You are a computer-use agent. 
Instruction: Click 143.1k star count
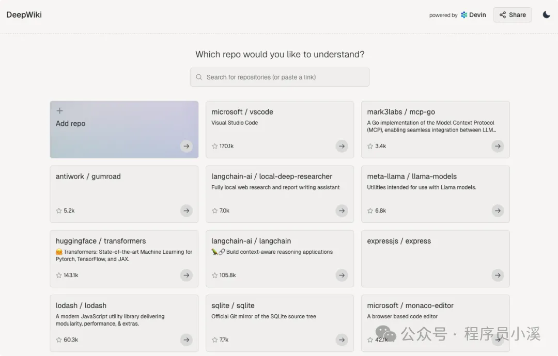pyautogui.click(x=71, y=275)
